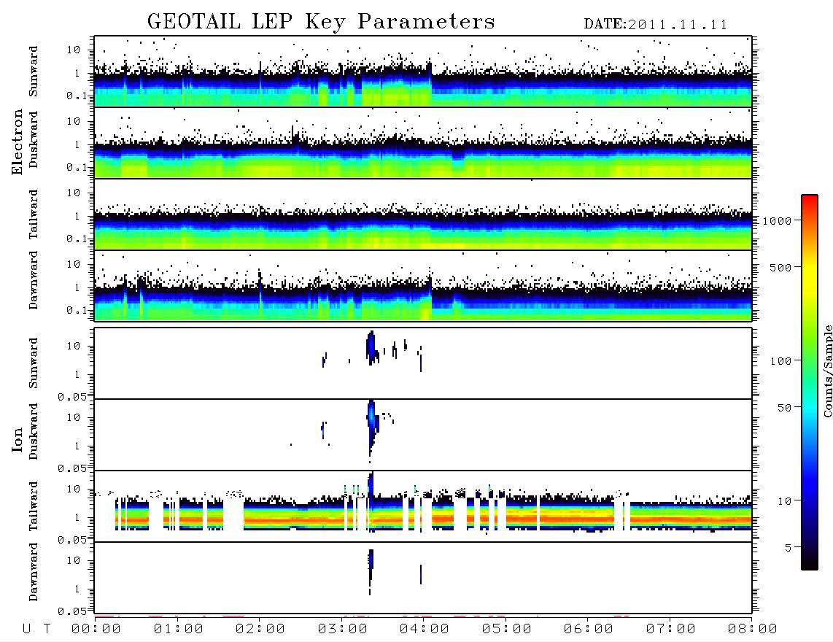The image size is (833, 642).
Task: Click the Ion Sunward burst near 03:20
Action: (x=371, y=347)
